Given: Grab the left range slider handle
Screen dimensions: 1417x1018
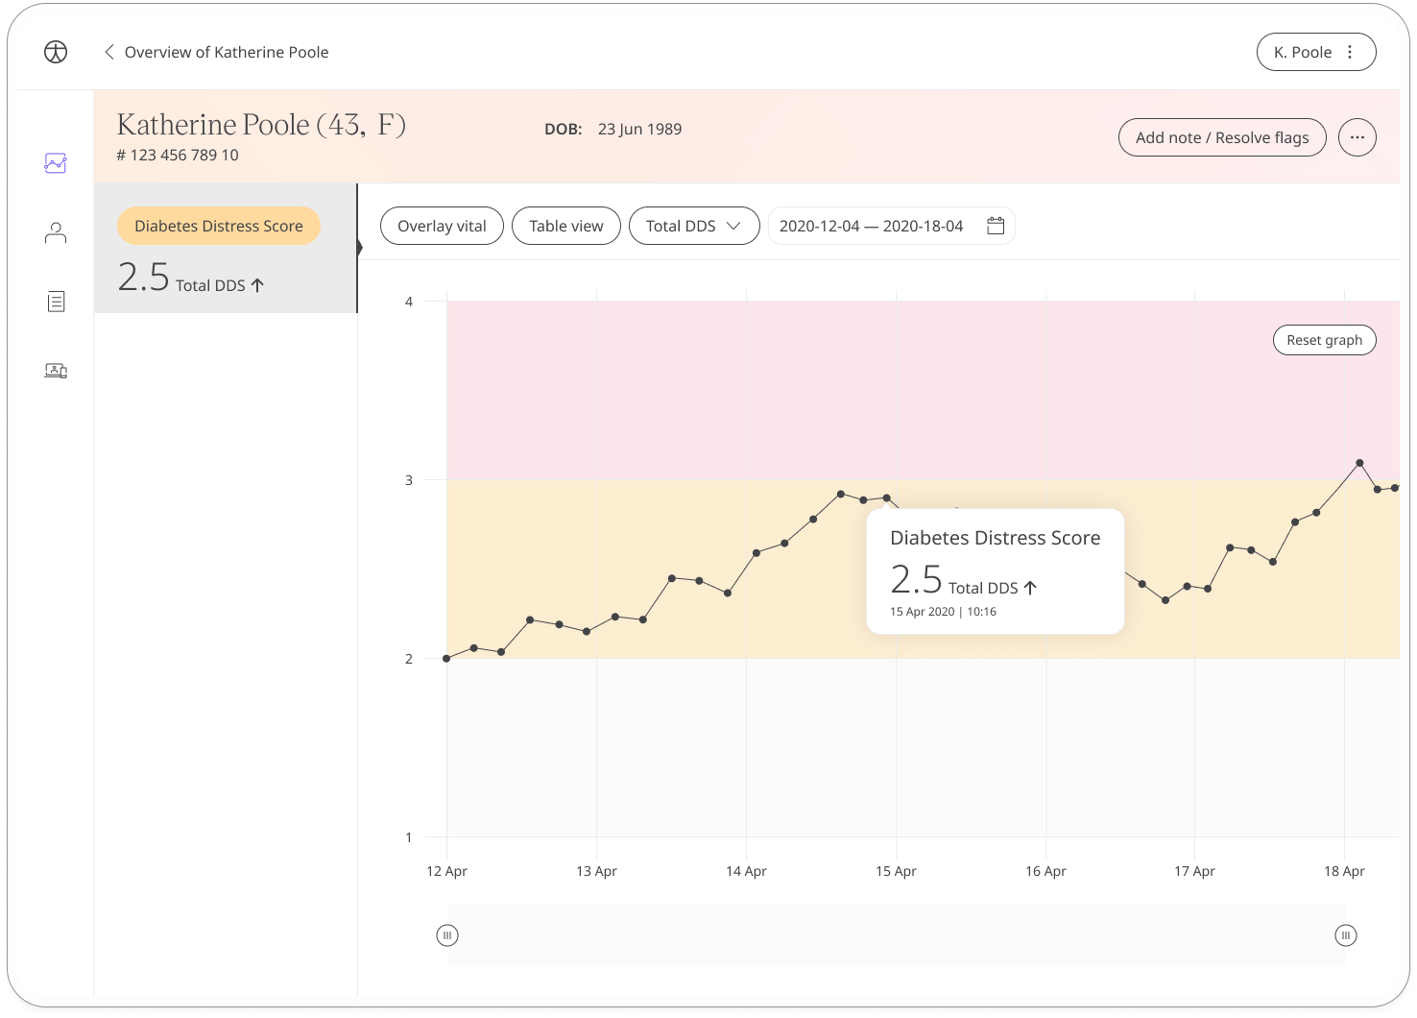Looking at the screenshot, I should [447, 935].
